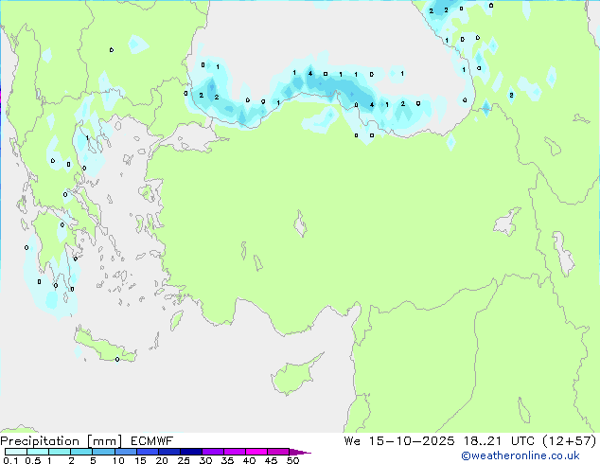Click the 'ECMWF' model label
600x464 pixels.
152,441
